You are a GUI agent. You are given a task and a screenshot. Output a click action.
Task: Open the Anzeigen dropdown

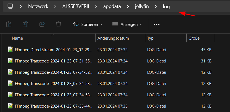tap(127, 24)
